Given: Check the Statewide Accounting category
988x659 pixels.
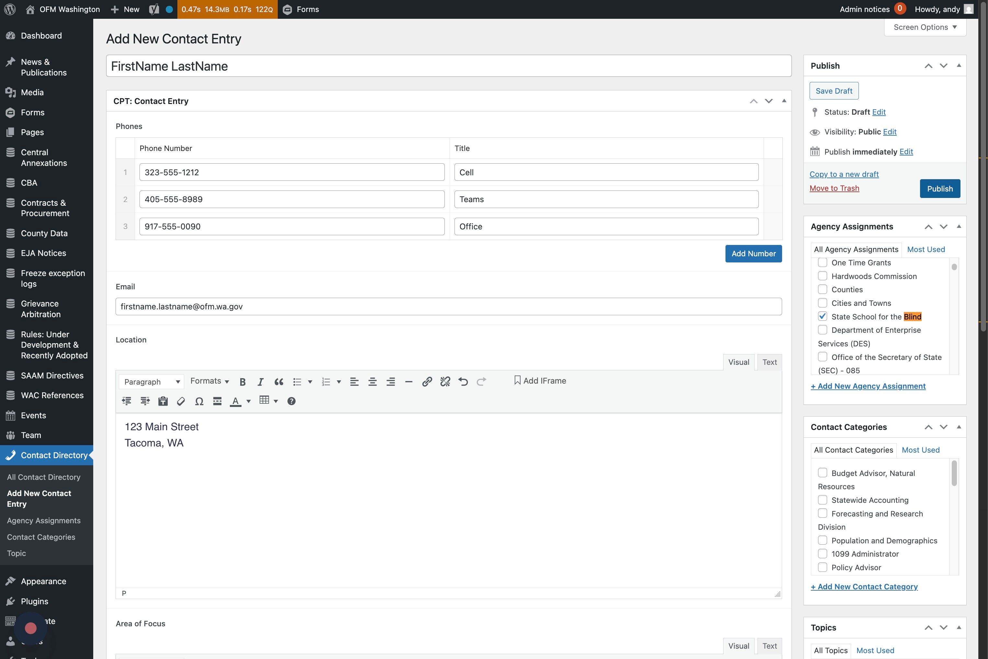Looking at the screenshot, I should tap(822, 500).
